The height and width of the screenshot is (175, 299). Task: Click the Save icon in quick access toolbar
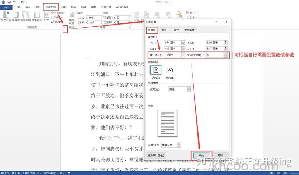9,2
